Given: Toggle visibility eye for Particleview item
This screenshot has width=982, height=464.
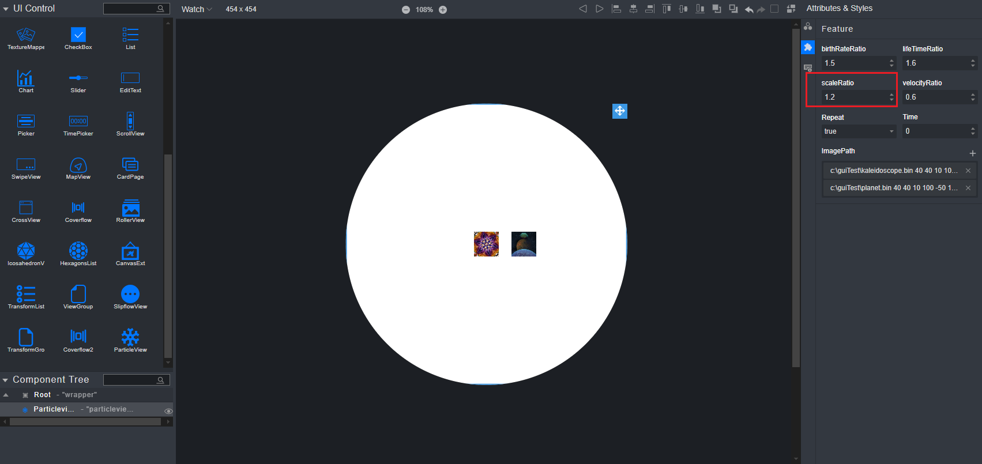Looking at the screenshot, I should coord(168,411).
